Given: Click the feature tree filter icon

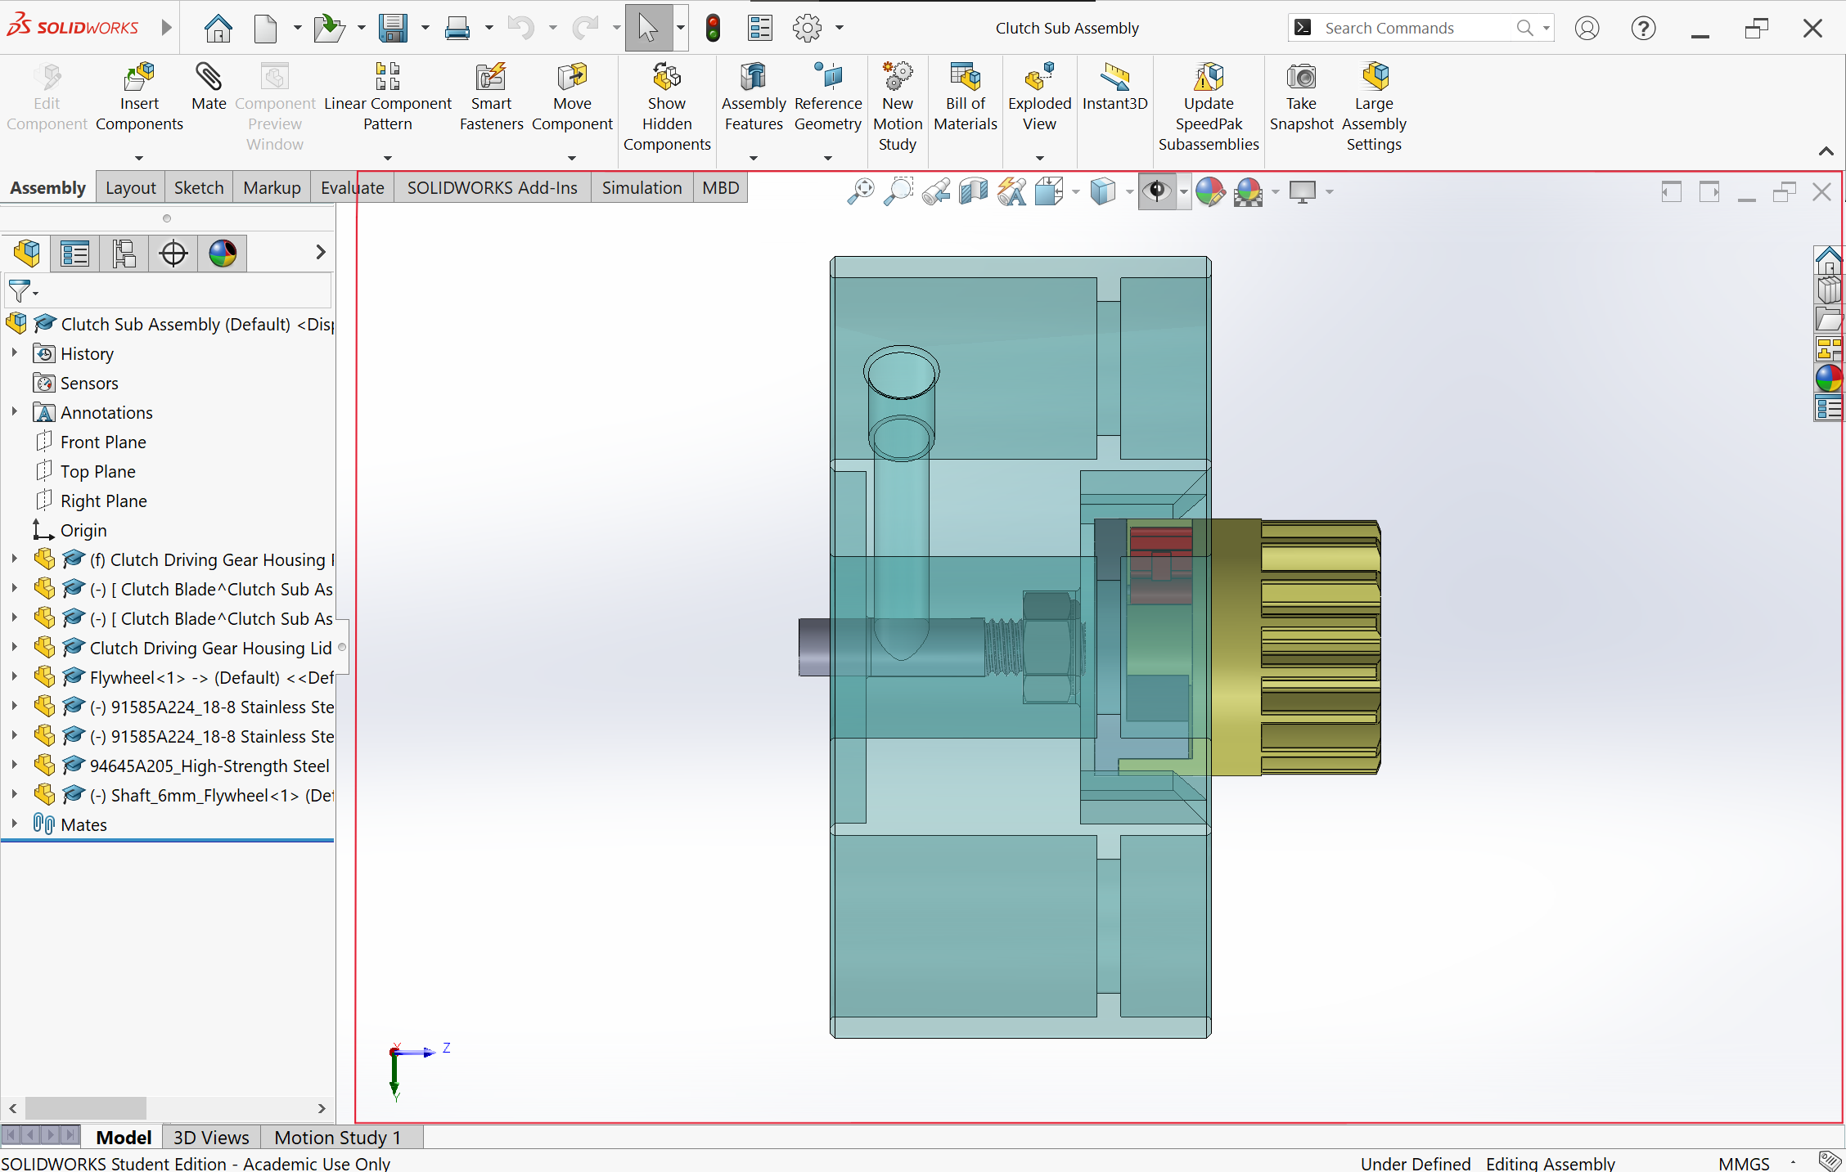Looking at the screenshot, I should tap(19, 290).
